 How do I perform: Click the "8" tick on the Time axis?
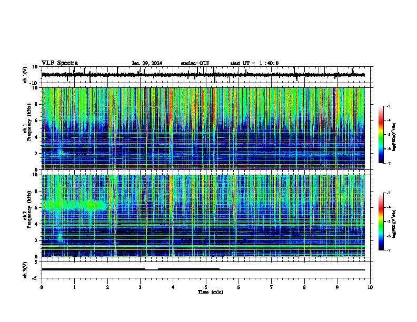point(304,287)
